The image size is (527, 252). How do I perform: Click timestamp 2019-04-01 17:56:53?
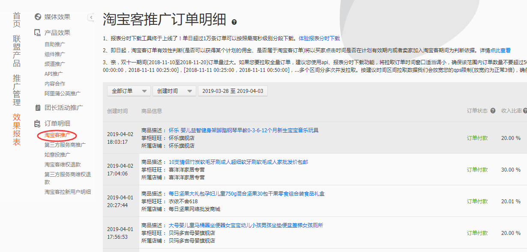(120, 233)
